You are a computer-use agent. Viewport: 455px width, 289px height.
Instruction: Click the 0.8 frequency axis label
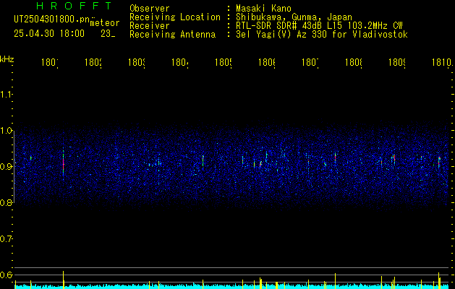[6, 202]
